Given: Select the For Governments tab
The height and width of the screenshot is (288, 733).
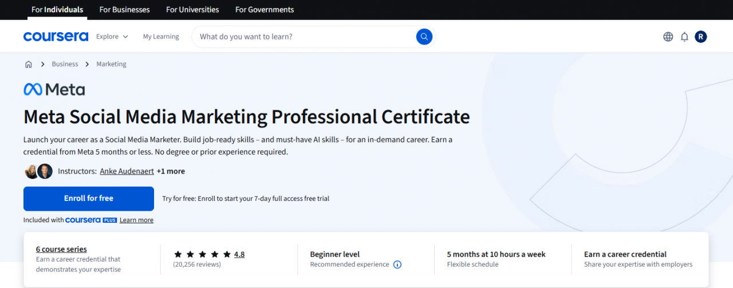Looking at the screenshot, I should [x=265, y=10].
